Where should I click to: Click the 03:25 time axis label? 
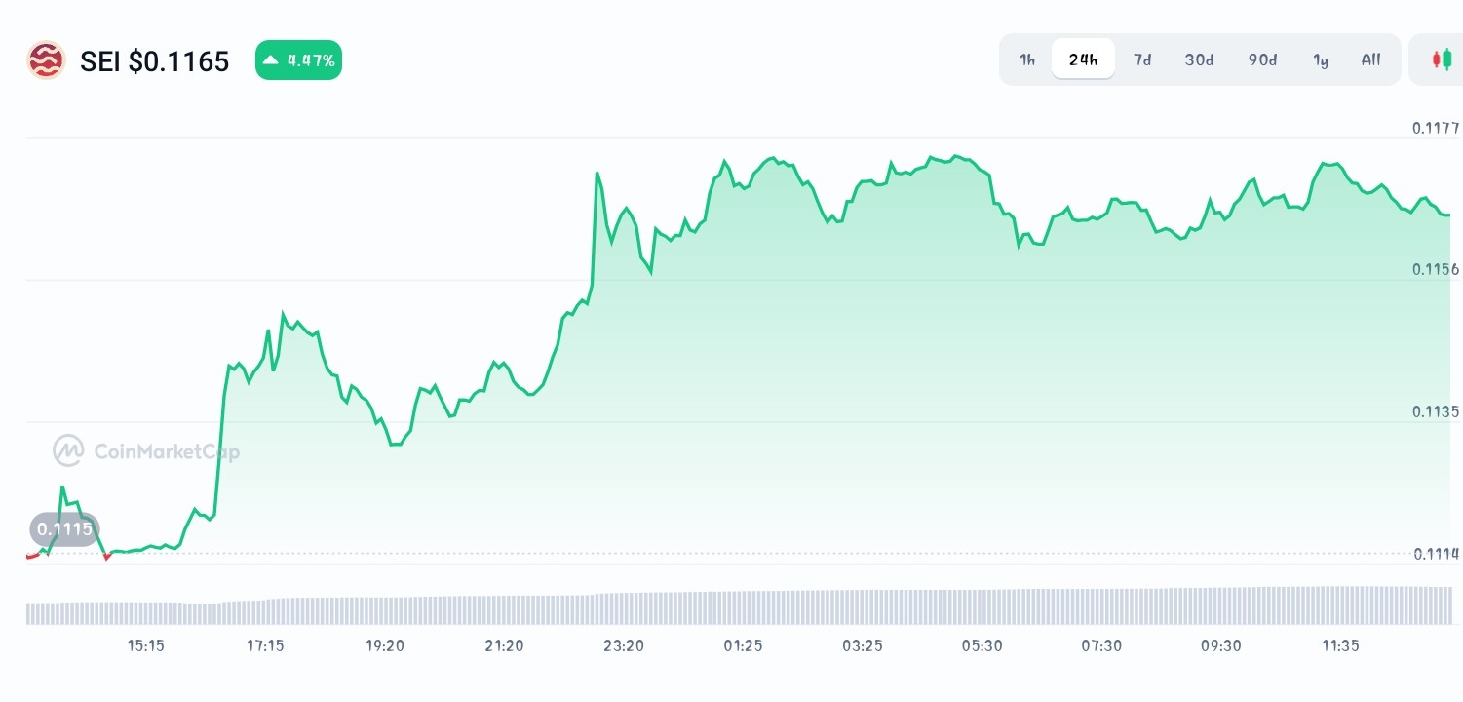(x=863, y=645)
